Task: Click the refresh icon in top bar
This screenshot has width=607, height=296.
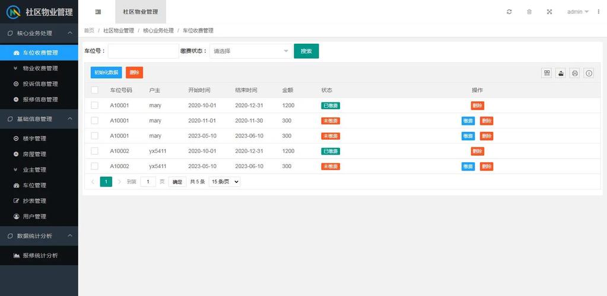Action: (509, 12)
